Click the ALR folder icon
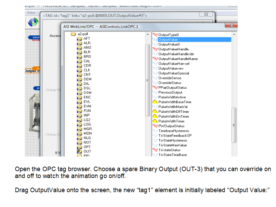276x207 pixels. (x=79, y=43)
